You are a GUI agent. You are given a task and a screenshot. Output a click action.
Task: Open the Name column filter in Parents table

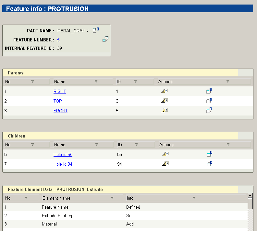(96, 82)
